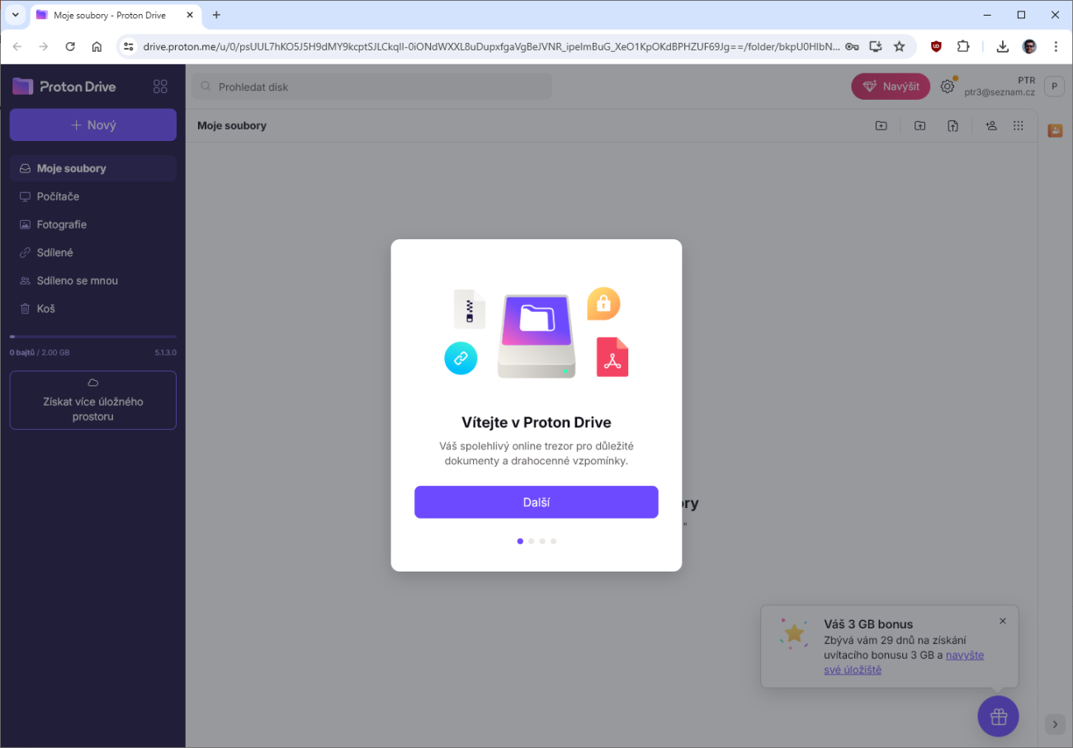Image resolution: width=1073 pixels, height=748 pixels.
Task: Open the Proton apps switcher grid icon
Action: click(161, 87)
